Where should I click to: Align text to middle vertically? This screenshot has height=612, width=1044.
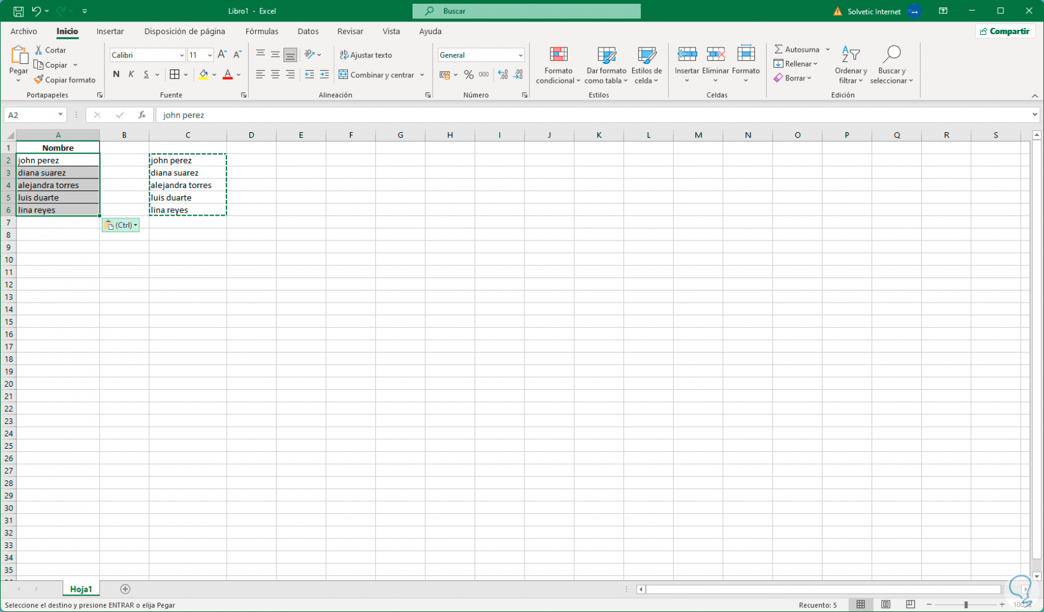(x=275, y=55)
